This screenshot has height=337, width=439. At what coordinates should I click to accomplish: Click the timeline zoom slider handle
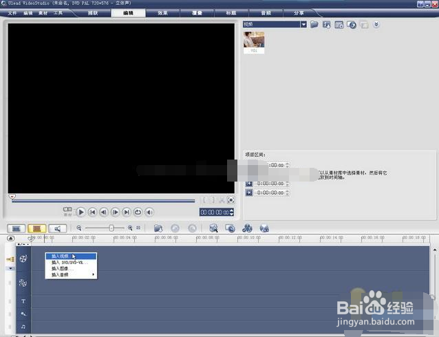pyautogui.click(x=111, y=228)
